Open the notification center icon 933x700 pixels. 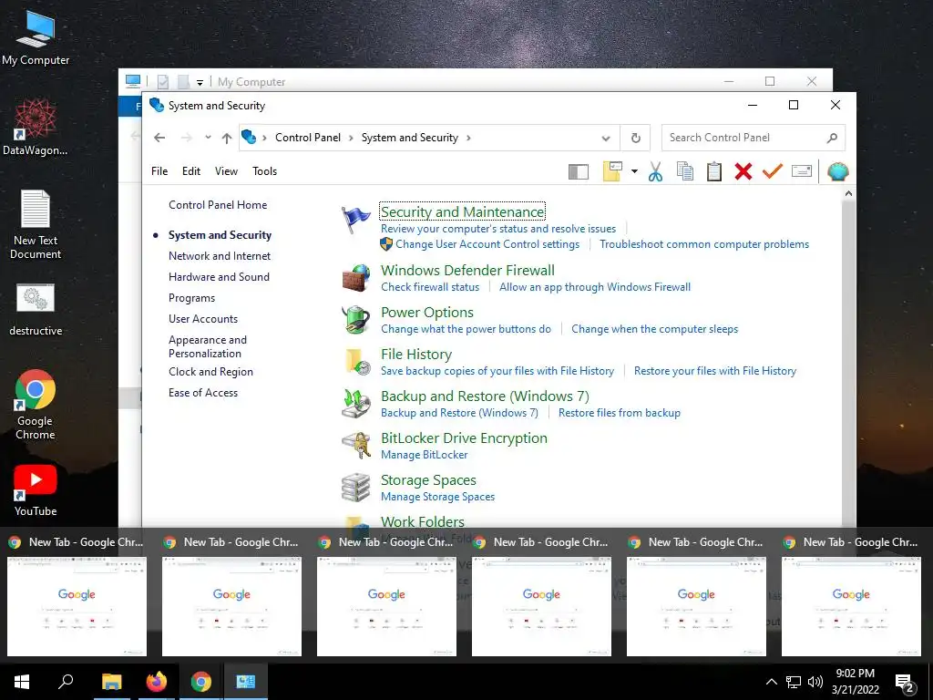point(905,682)
